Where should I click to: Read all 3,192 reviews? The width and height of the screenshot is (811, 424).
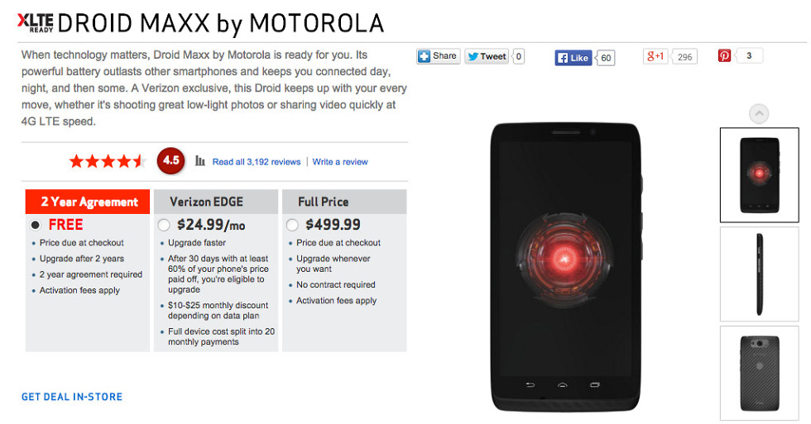(257, 162)
